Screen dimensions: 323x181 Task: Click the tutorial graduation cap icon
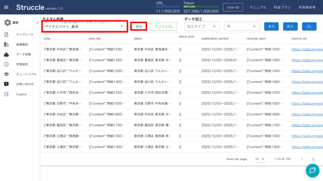click(x=6, y=74)
